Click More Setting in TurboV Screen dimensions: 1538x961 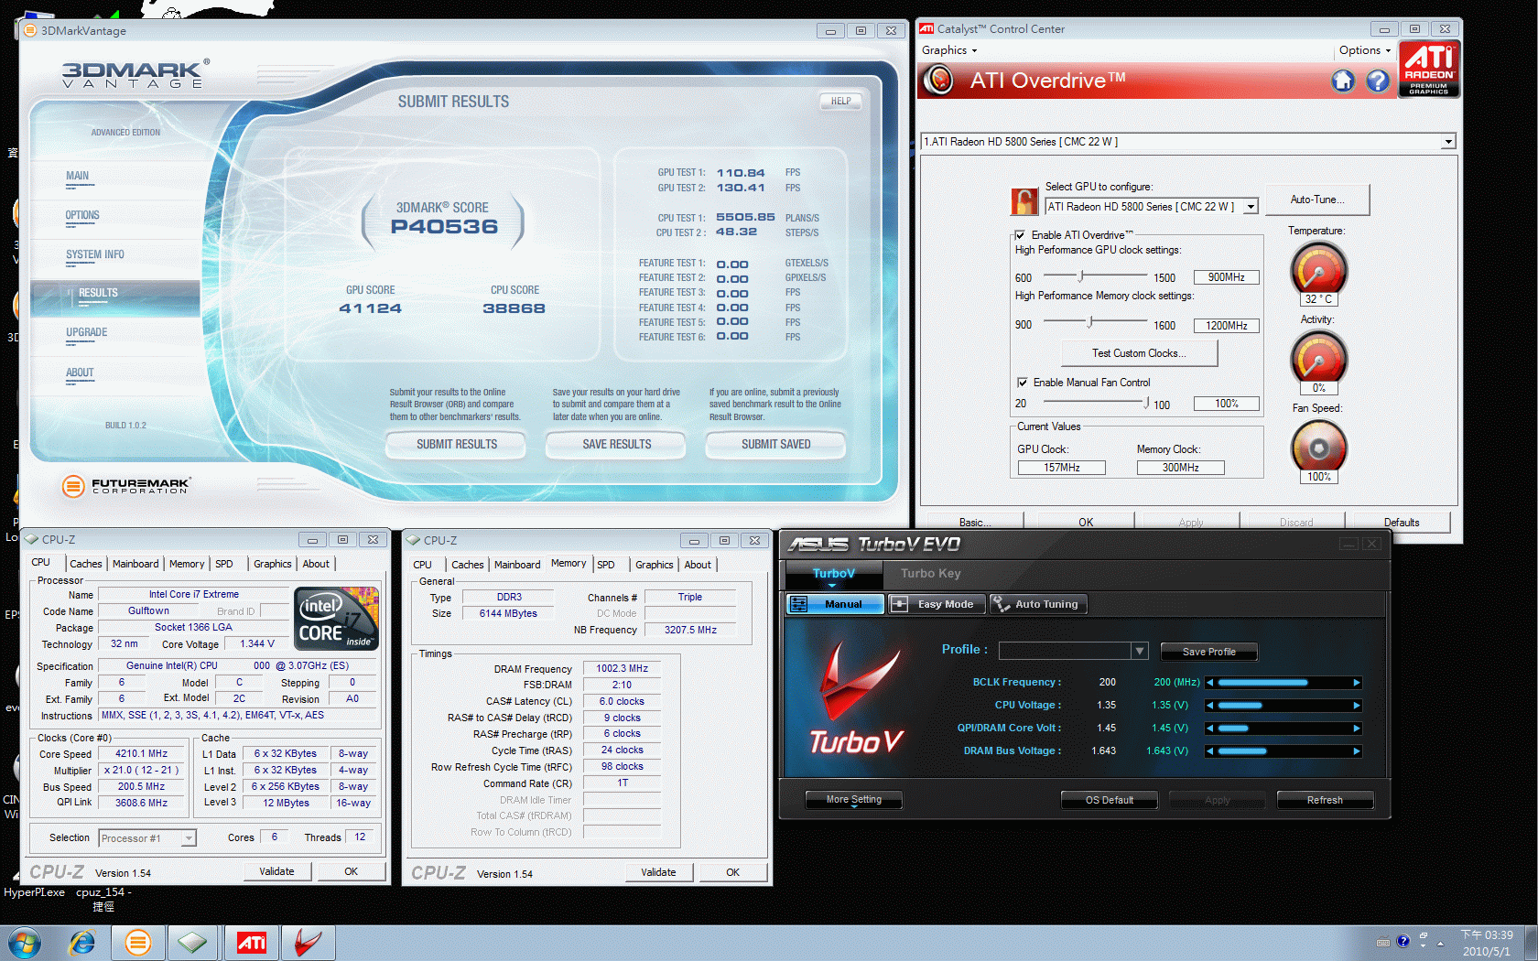(854, 800)
